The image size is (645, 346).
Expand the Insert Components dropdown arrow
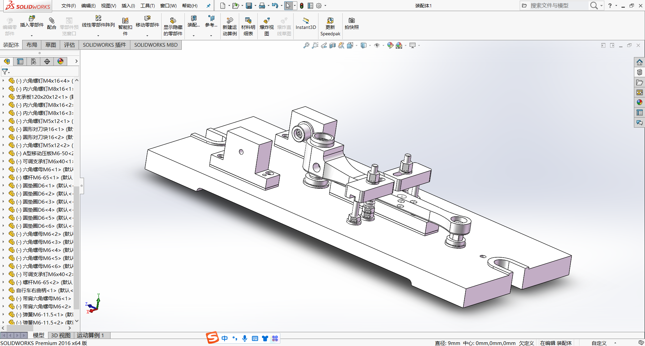(32, 36)
